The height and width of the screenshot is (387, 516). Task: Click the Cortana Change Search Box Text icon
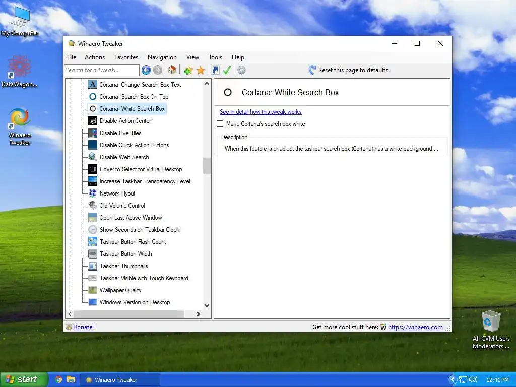(x=93, y=85)
